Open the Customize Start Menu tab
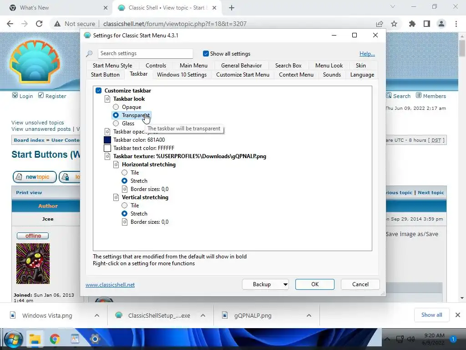 click(x=243, y=75)
